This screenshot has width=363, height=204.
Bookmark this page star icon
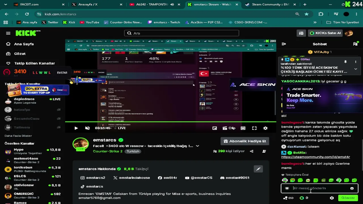(307, 14)
